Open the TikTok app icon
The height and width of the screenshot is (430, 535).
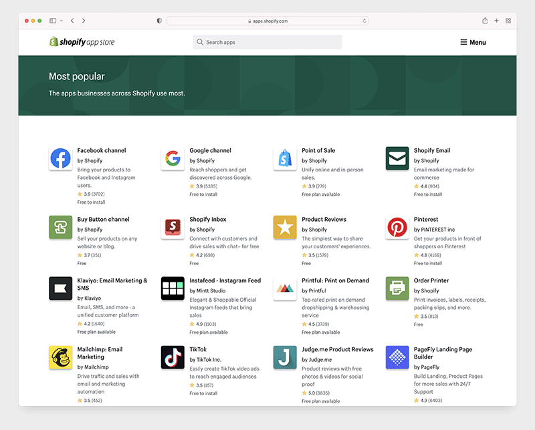173,357
